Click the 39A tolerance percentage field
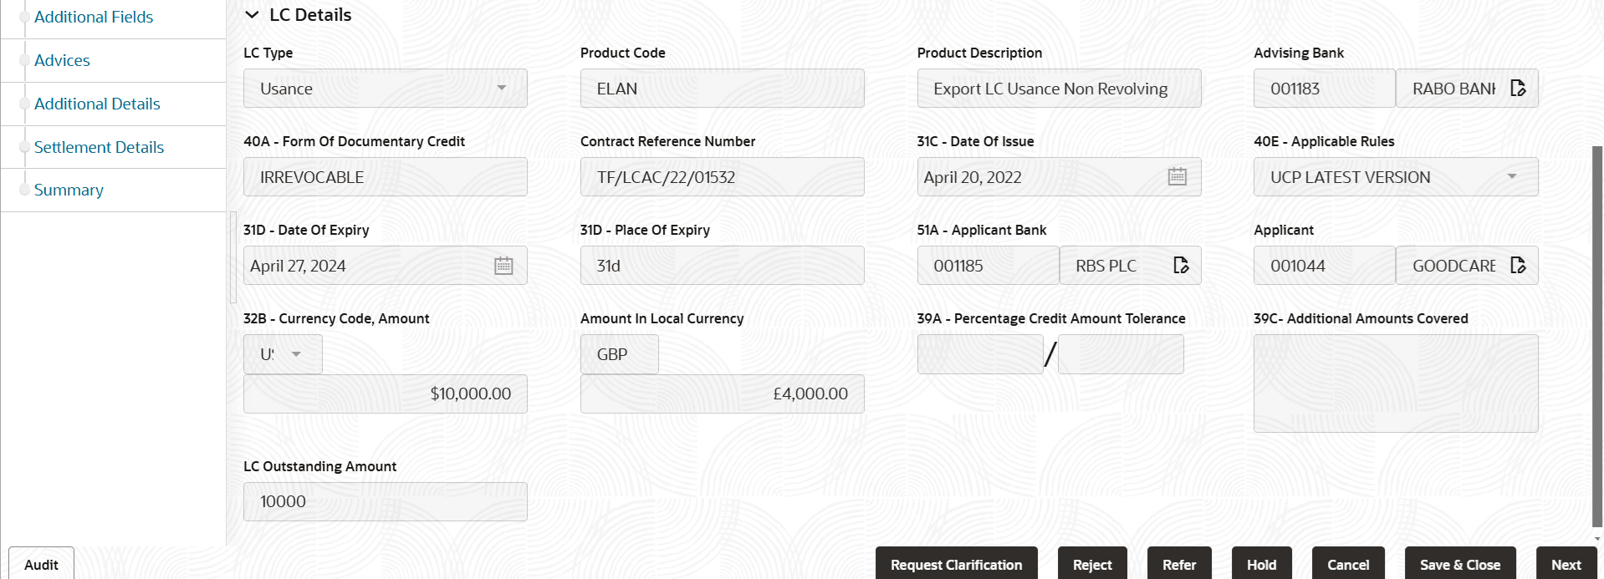Screen dimensions: 1604x579 pyautogui.click(x=979, y=353)
